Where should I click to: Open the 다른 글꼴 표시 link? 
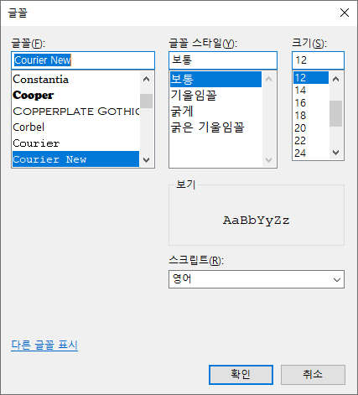coord(44,345)
